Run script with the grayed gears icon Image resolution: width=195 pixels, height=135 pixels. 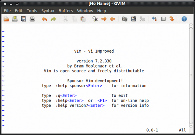[142, 19]
